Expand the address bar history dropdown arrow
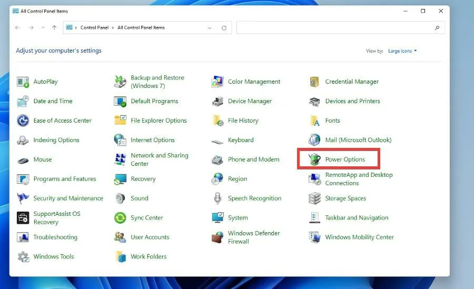This screenshot has height=289, width=474. (x=210, y=28)
